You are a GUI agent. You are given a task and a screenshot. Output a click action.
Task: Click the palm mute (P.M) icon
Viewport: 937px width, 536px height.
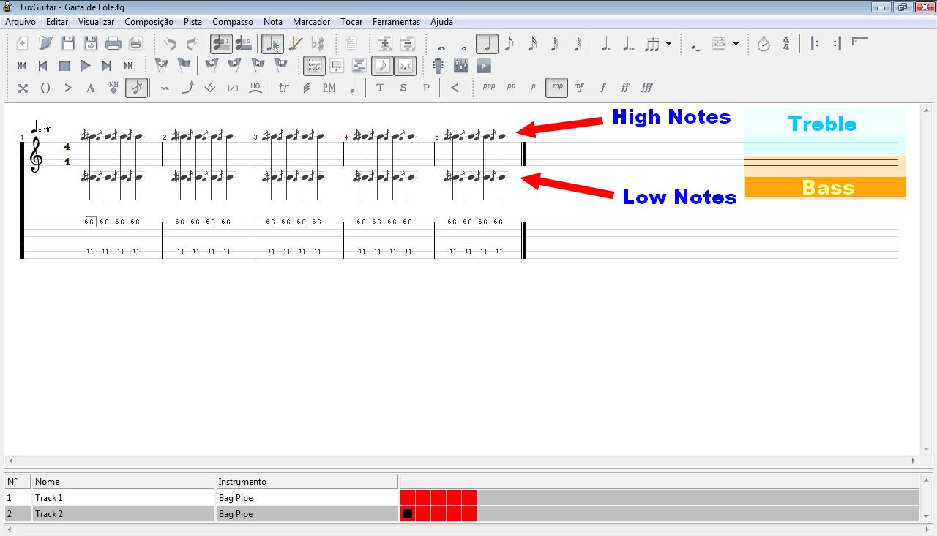[x=329, y=88]
